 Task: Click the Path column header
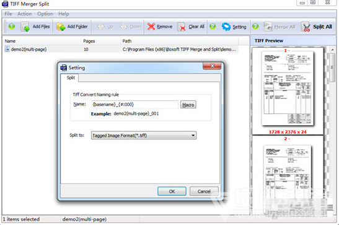pos(127,41)
